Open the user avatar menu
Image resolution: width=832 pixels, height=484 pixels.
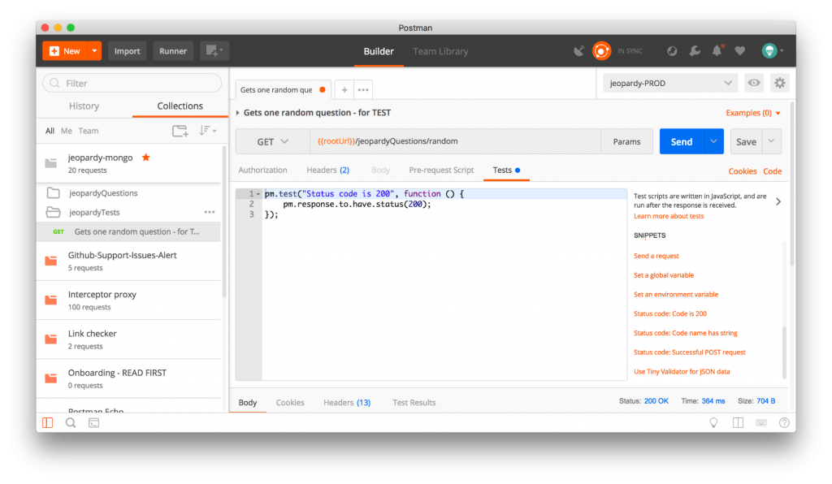coord(773,51)
